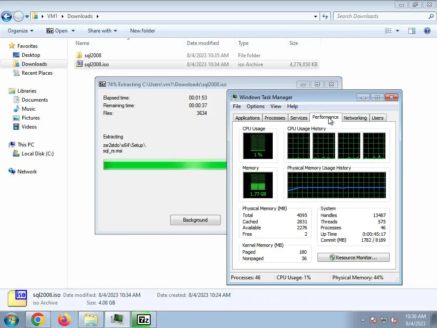437x328 pixels.
Task: Click the Windows Start button
Action: 12,319
